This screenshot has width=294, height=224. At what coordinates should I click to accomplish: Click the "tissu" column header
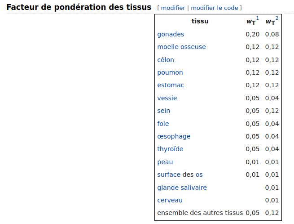pyautogui.click(x=200, y=21)
